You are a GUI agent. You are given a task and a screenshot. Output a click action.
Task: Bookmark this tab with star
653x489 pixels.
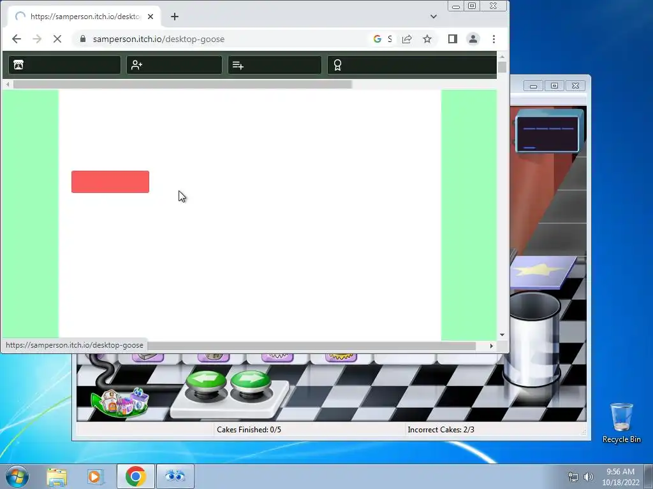427,39
